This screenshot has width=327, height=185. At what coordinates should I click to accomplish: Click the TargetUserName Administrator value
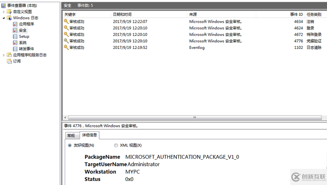tap(143, 164)
